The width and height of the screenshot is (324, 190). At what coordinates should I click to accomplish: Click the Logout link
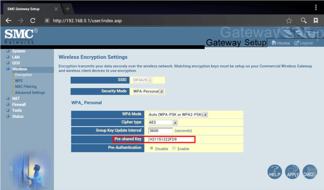point(304,43)
